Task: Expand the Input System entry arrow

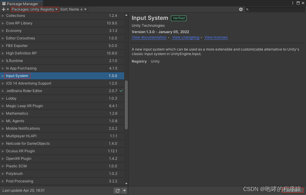Action: click(3, 76)
